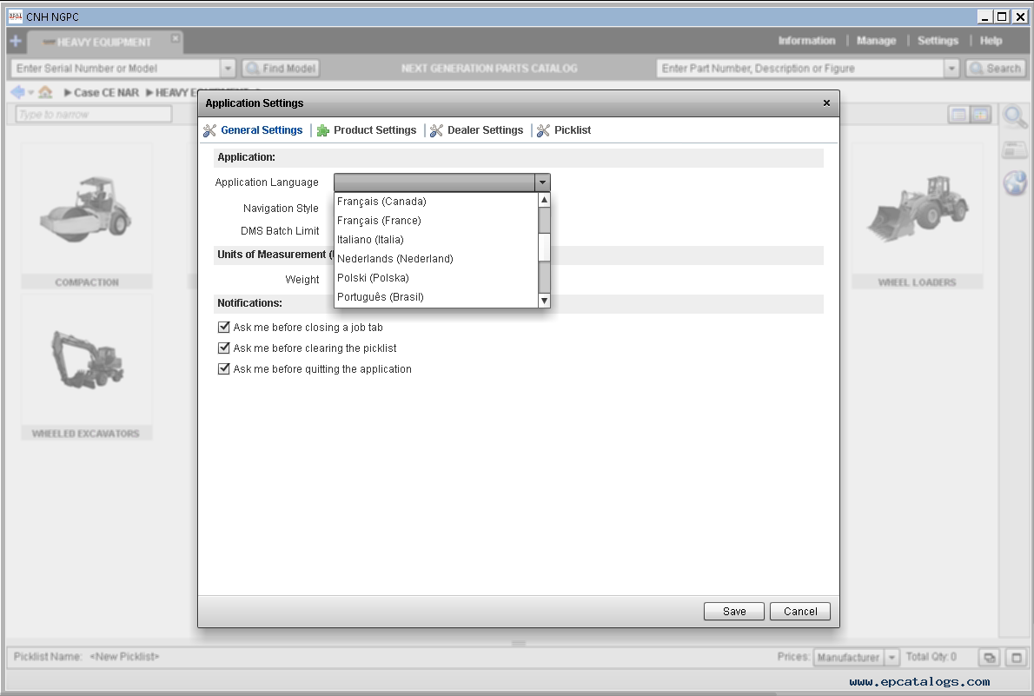
Task: Maximize the CNH NGPC window
Action: 1002,17
